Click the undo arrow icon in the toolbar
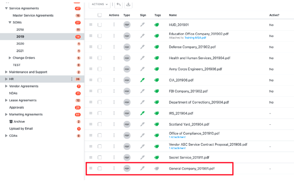This screenshot has width=294, height=181. point(119,4)
